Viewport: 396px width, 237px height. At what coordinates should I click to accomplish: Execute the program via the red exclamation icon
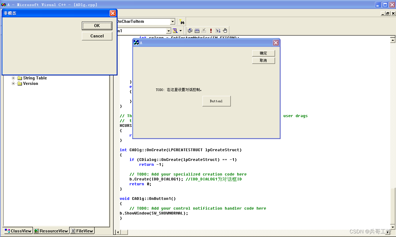[x=211, y=30]
